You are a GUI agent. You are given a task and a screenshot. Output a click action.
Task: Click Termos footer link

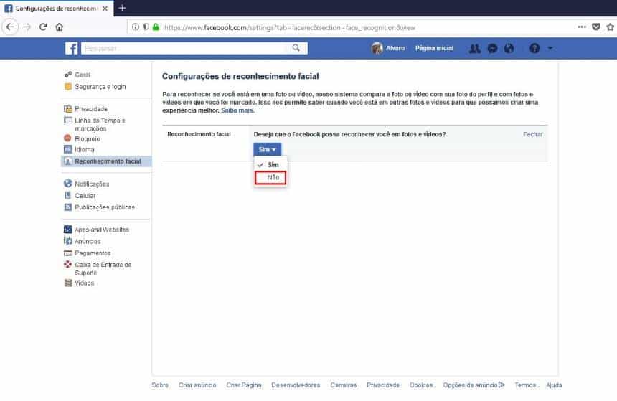525,385
